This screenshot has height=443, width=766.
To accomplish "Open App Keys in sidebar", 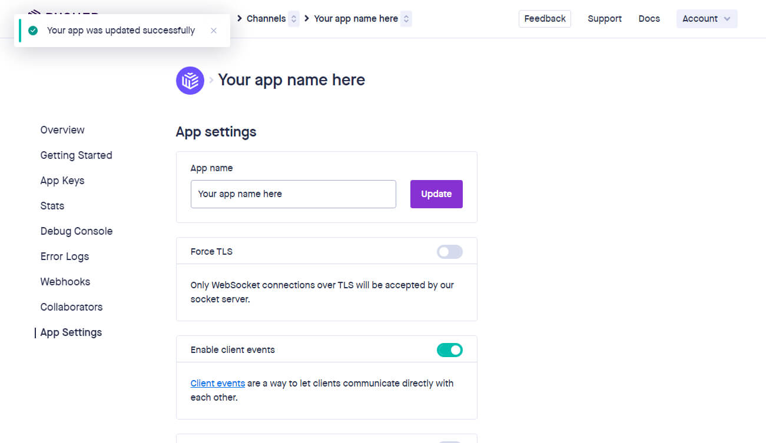I will tap(62, 181).
